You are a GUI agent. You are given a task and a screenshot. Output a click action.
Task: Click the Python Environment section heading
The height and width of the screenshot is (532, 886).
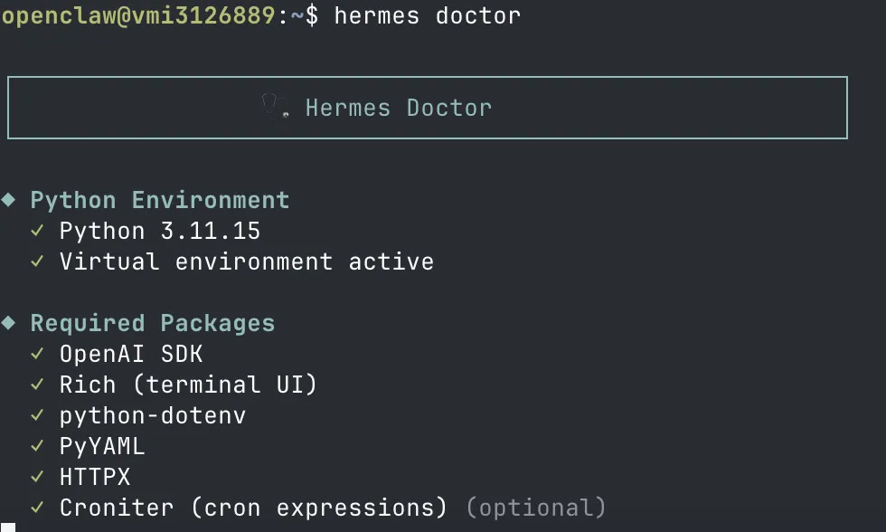(160, 200)
